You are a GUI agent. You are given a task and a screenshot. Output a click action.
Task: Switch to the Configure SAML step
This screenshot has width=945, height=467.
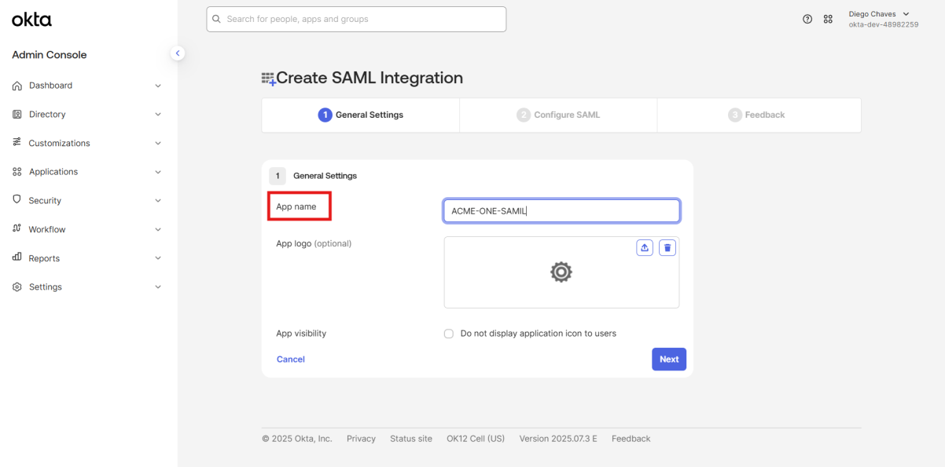tap(558, 115)
